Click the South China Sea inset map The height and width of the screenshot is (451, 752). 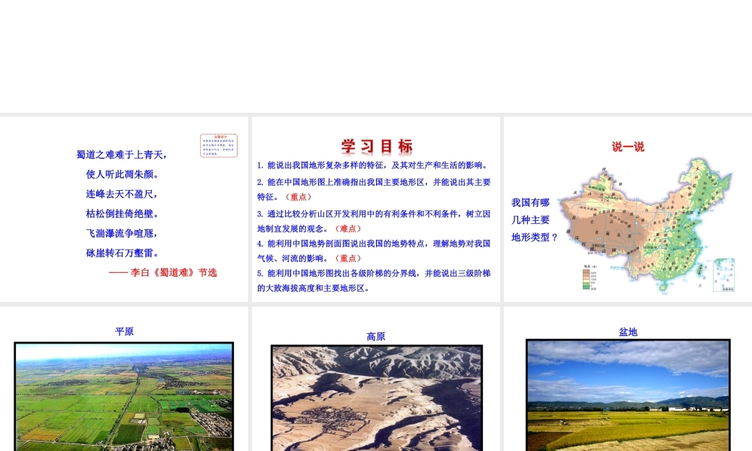pos(723,274)
